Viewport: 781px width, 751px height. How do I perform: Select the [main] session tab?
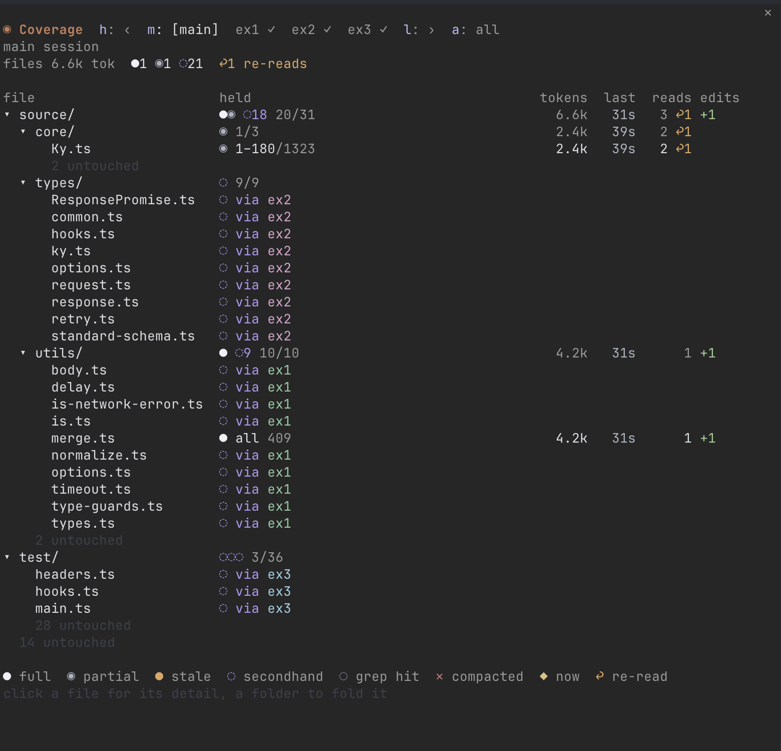point(195,30)
